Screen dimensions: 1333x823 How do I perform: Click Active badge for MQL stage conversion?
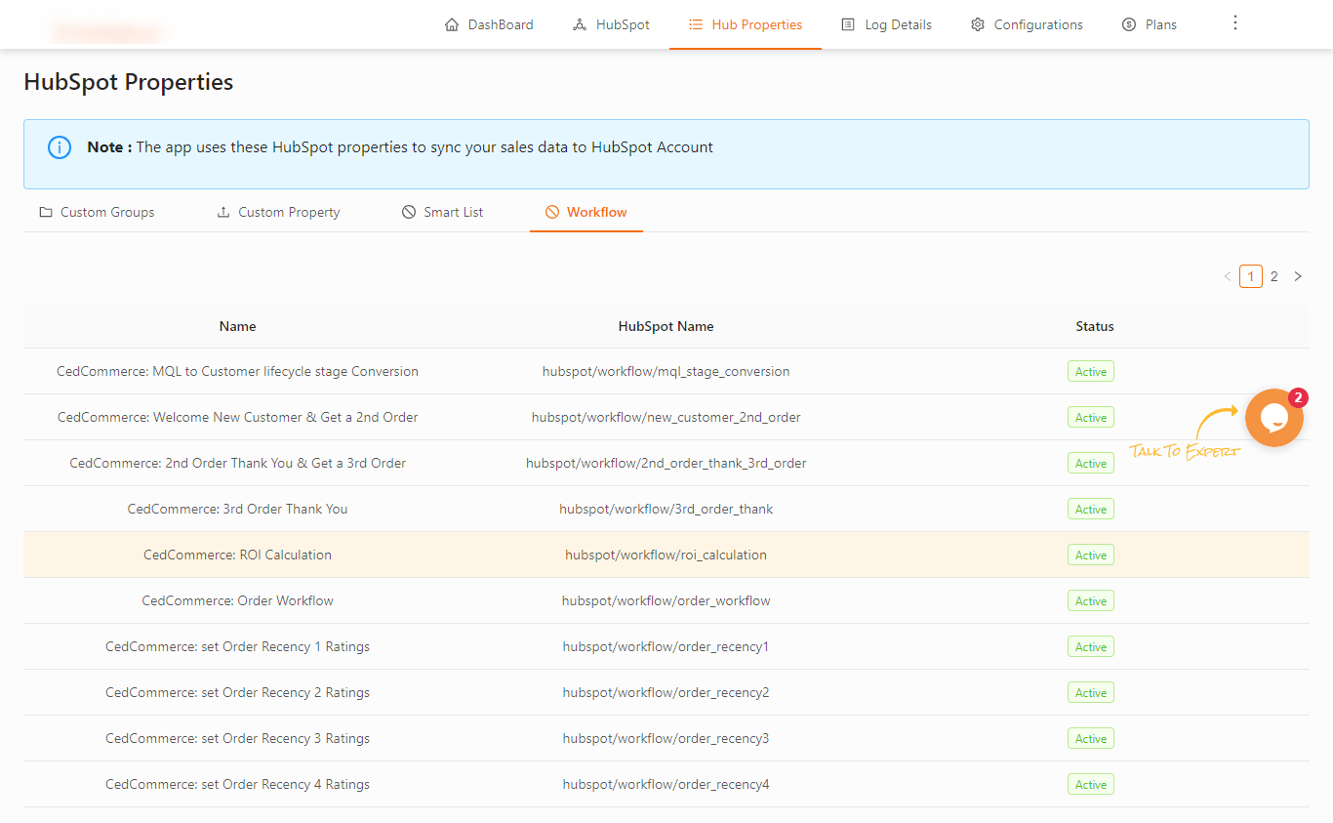[x=1091, y=371]
